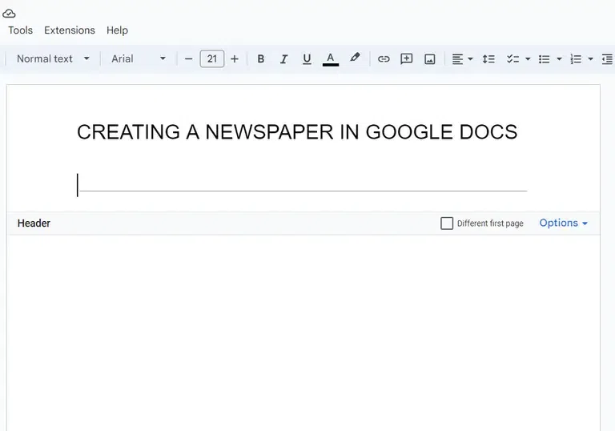Add a comment
The image size is (615, 431).
(x=407, y=58)
